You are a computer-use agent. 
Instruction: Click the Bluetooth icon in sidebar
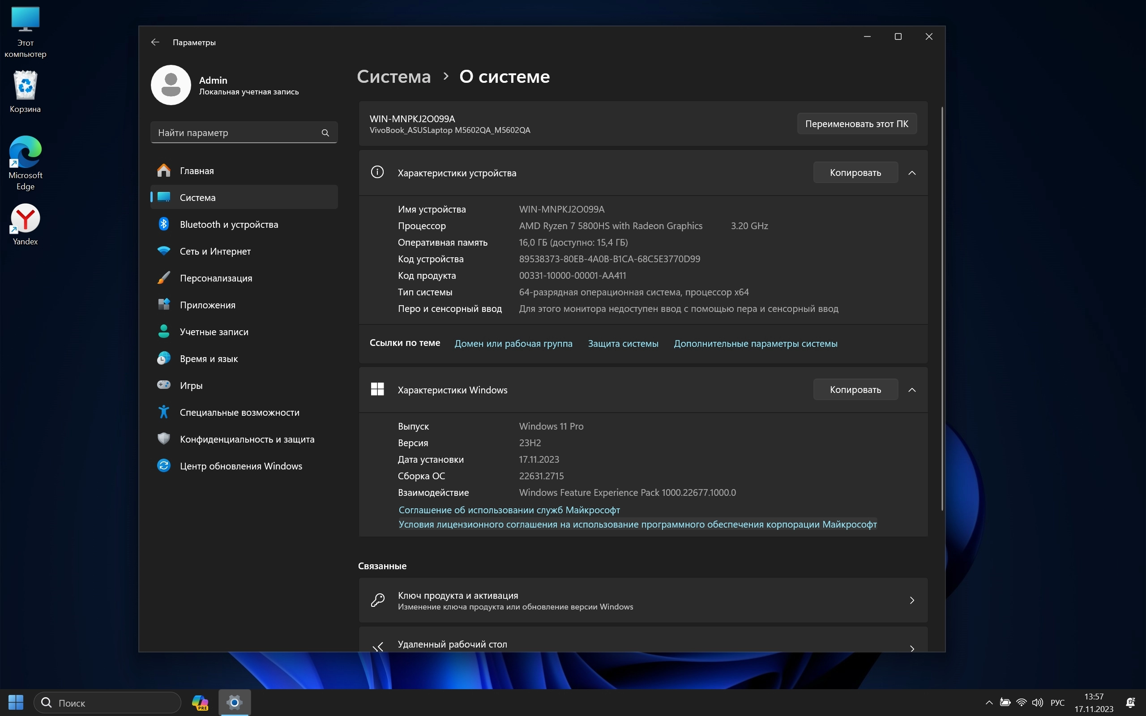pyautogui.click(x=164, y=224)
